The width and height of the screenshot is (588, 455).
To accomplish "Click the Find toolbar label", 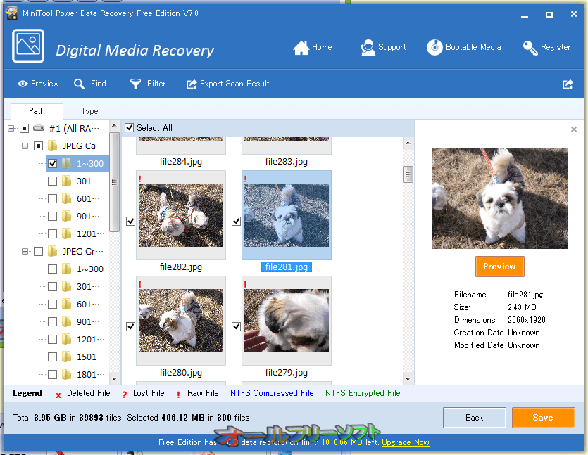I will click(x=99, y=84).
